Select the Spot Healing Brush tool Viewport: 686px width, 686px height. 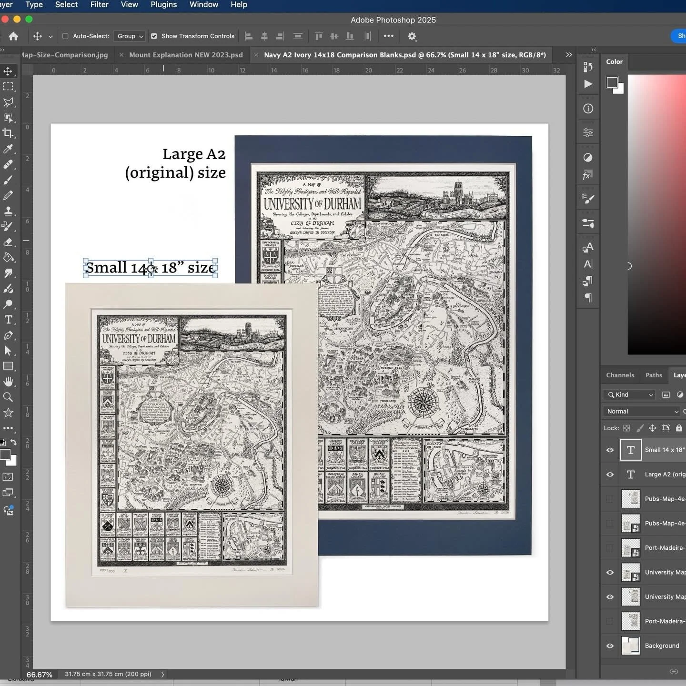click(x=8, y=164)
